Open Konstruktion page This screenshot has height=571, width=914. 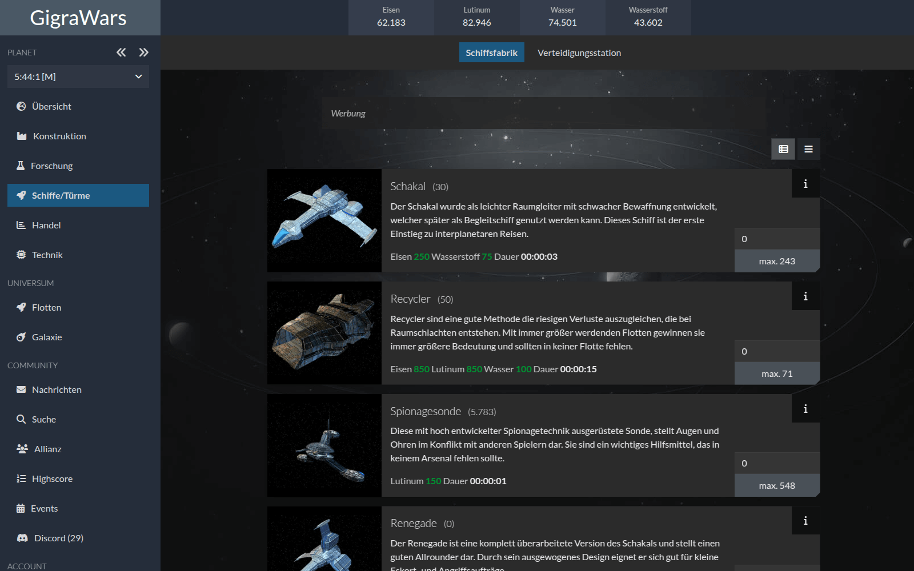(78, 136)
